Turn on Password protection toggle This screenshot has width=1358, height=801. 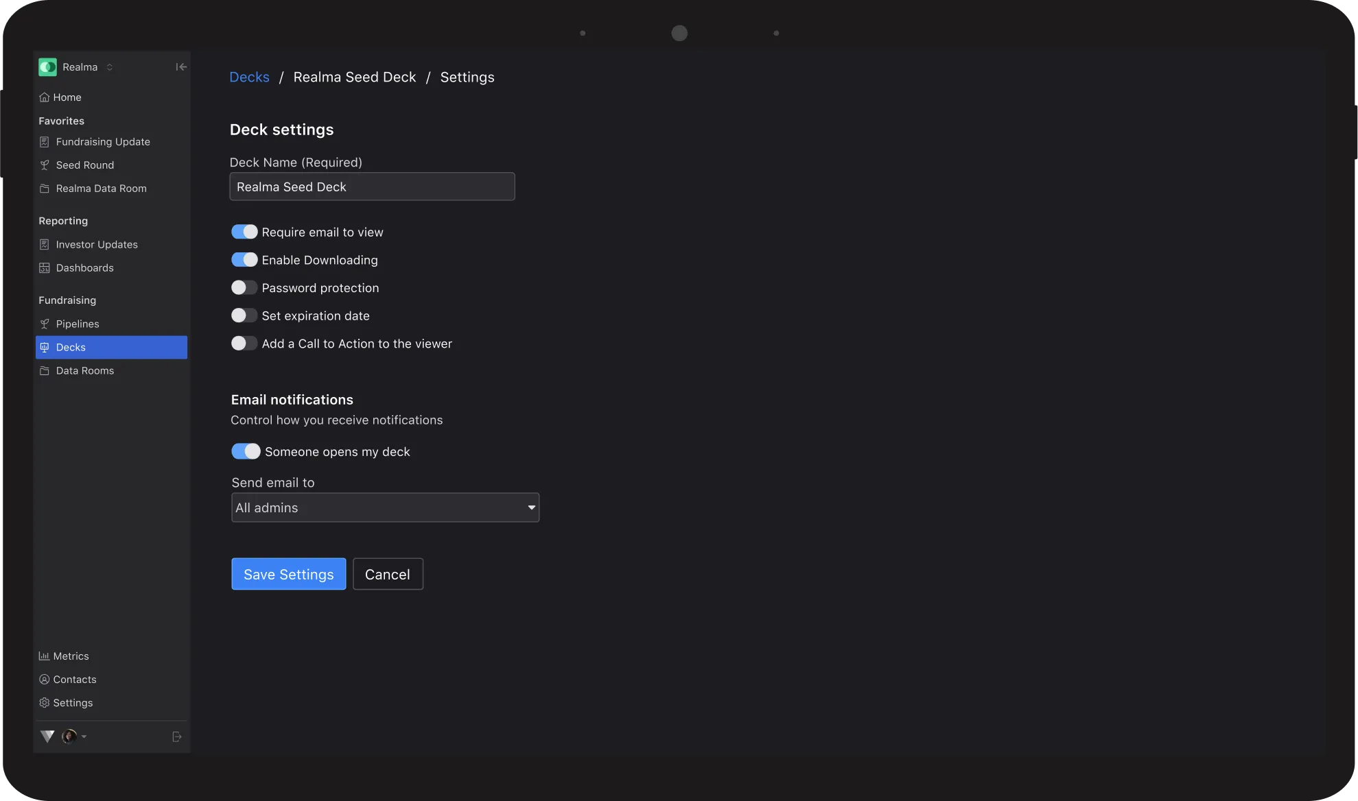point(244,288)
